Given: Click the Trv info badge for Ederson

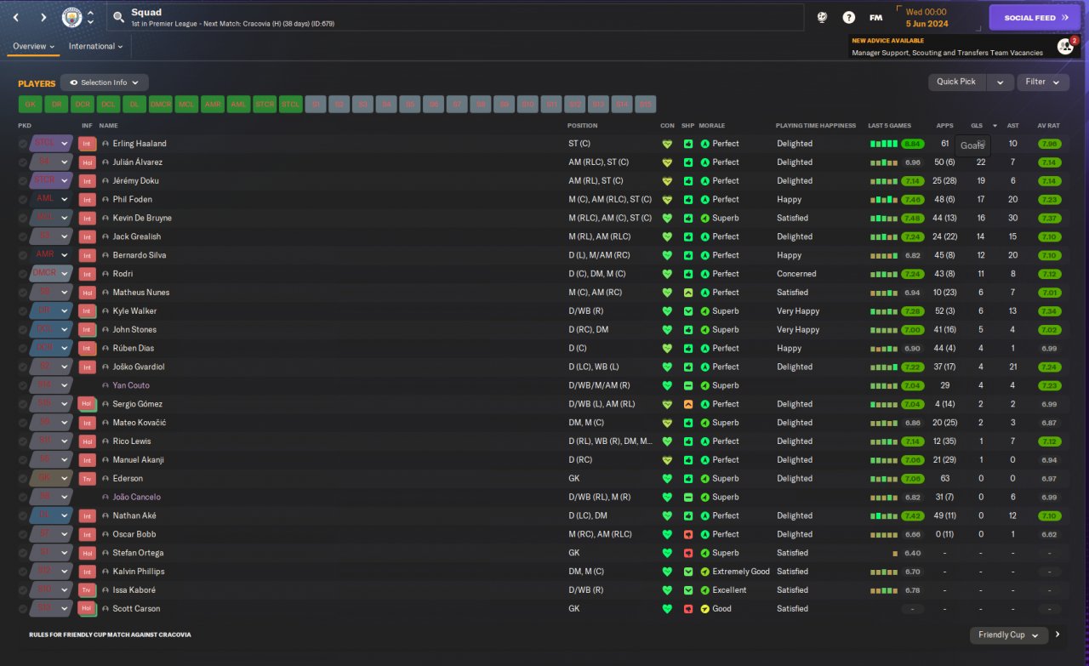Looking at the screenshot, I should pos(87,479).
